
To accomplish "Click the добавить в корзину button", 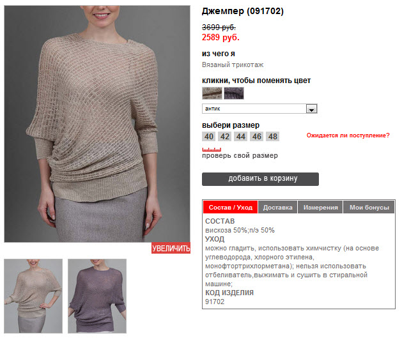I will pos(260,179).
